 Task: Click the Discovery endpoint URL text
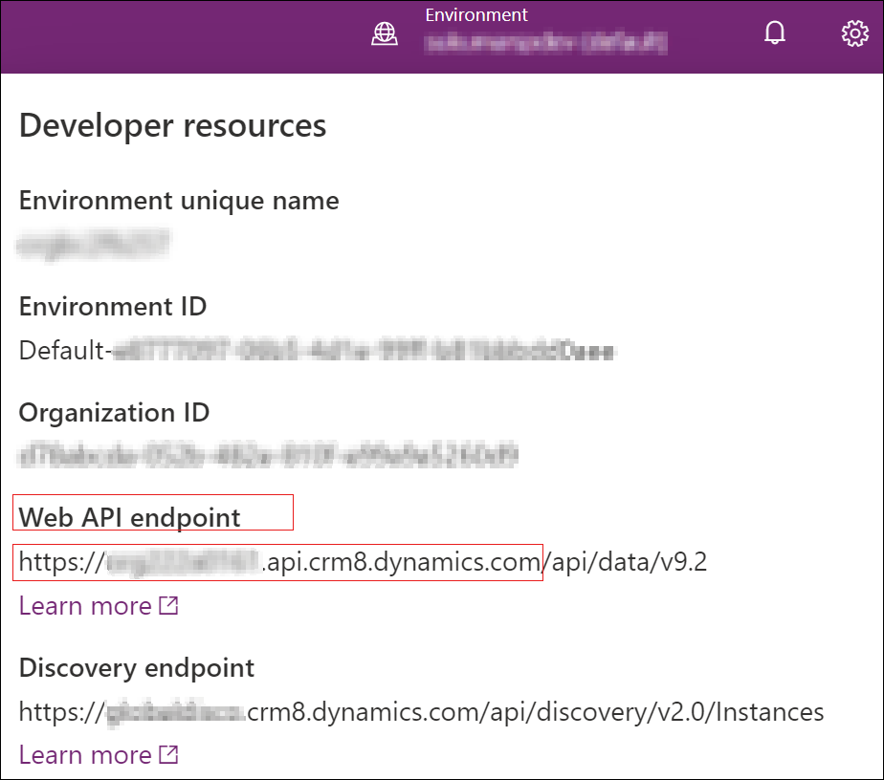click(x=421, y=712)
